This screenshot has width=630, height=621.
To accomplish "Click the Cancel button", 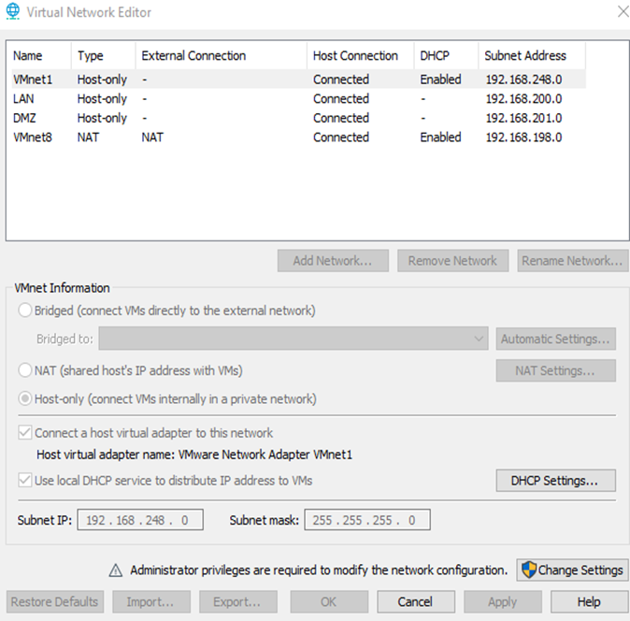I will (x=416, y=601).
